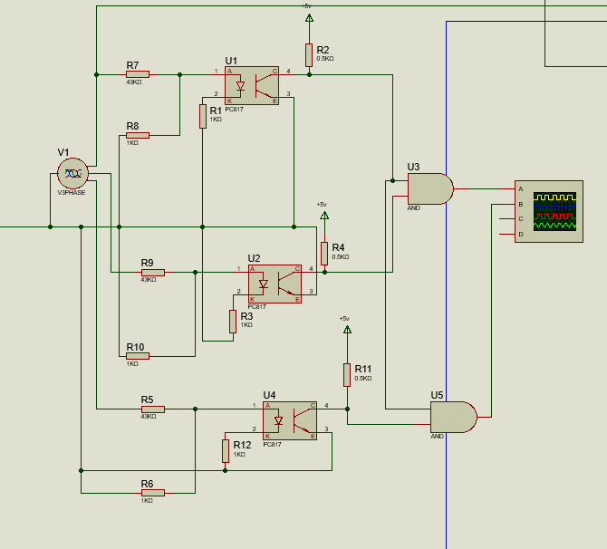Select the U5 AND gate
Image resolution: width=607 pixels, height=549 pixels.
pyautogui.click(x=454, y=417)
